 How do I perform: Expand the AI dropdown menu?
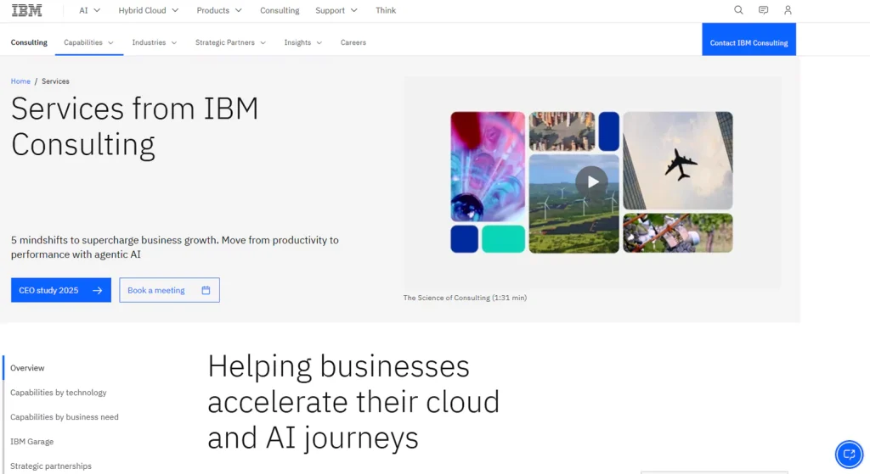point(89,10)
